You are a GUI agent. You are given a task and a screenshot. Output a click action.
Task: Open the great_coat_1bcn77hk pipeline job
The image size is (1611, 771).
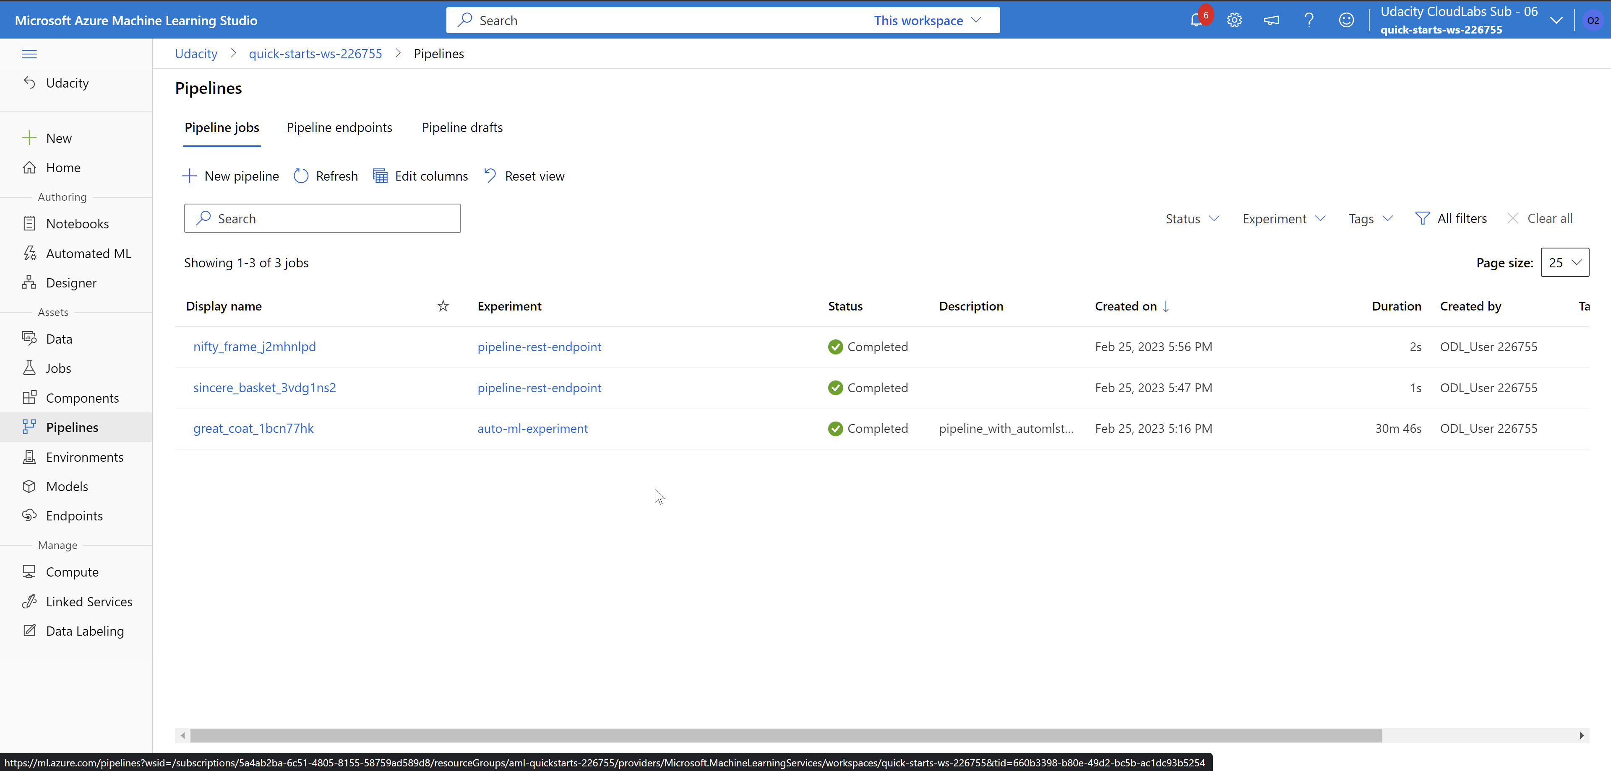[253, 429]
